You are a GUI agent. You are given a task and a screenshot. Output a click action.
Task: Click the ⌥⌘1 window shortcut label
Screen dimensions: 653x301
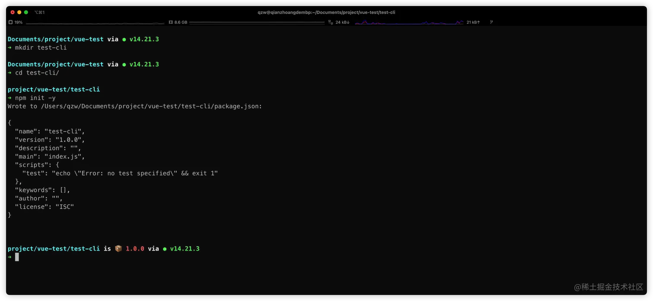click(39, 13)
